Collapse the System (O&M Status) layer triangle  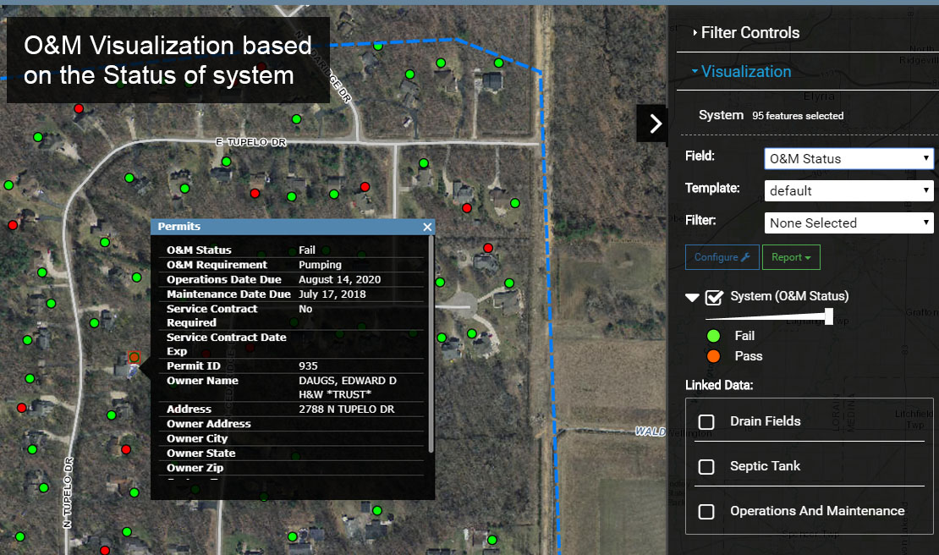[x=692, y=297]
